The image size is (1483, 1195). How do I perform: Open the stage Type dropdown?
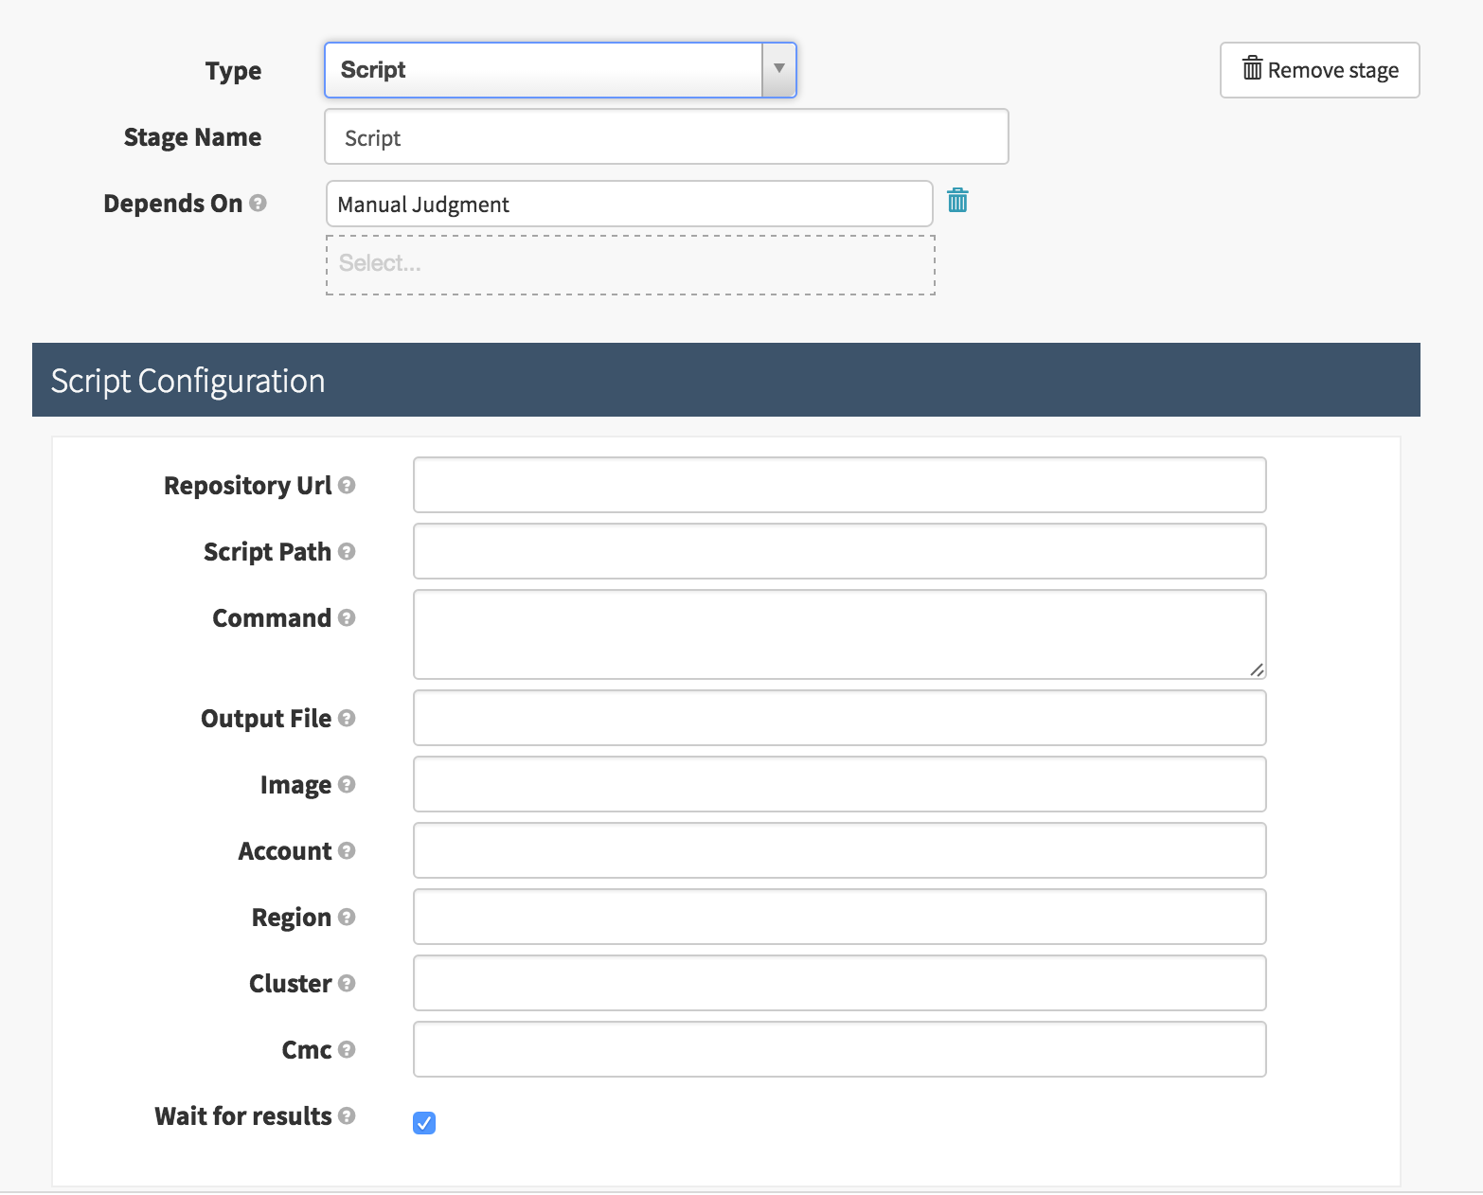click(x=560, y=70)
